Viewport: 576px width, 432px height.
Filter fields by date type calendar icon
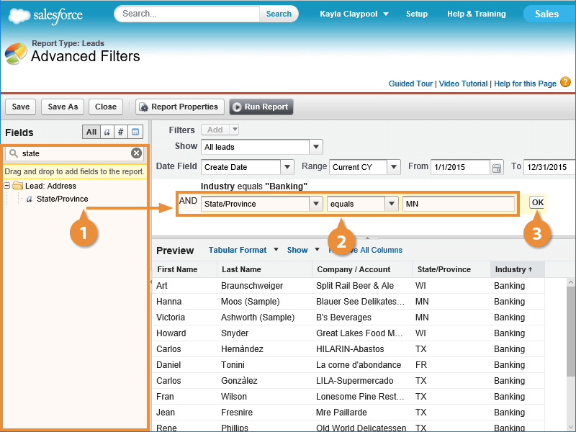coord(135,132)
